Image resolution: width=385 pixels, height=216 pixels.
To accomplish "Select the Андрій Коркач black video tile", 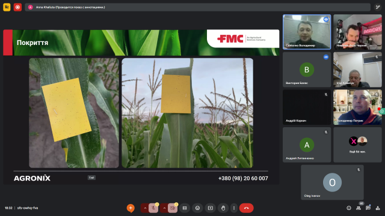I will 307,107.
